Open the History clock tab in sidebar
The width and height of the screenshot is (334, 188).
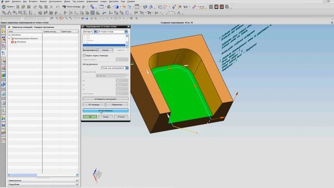(4, 103)
